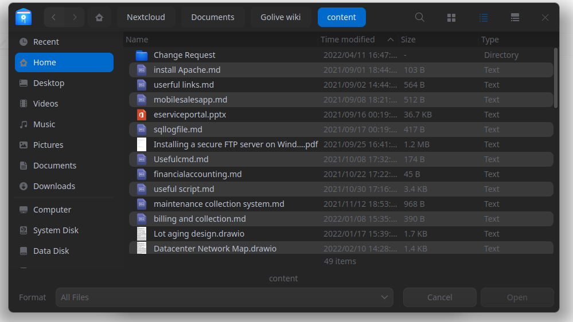Click the System Disk icon in sidebar
573x322 pixels.
coord(24,230)
